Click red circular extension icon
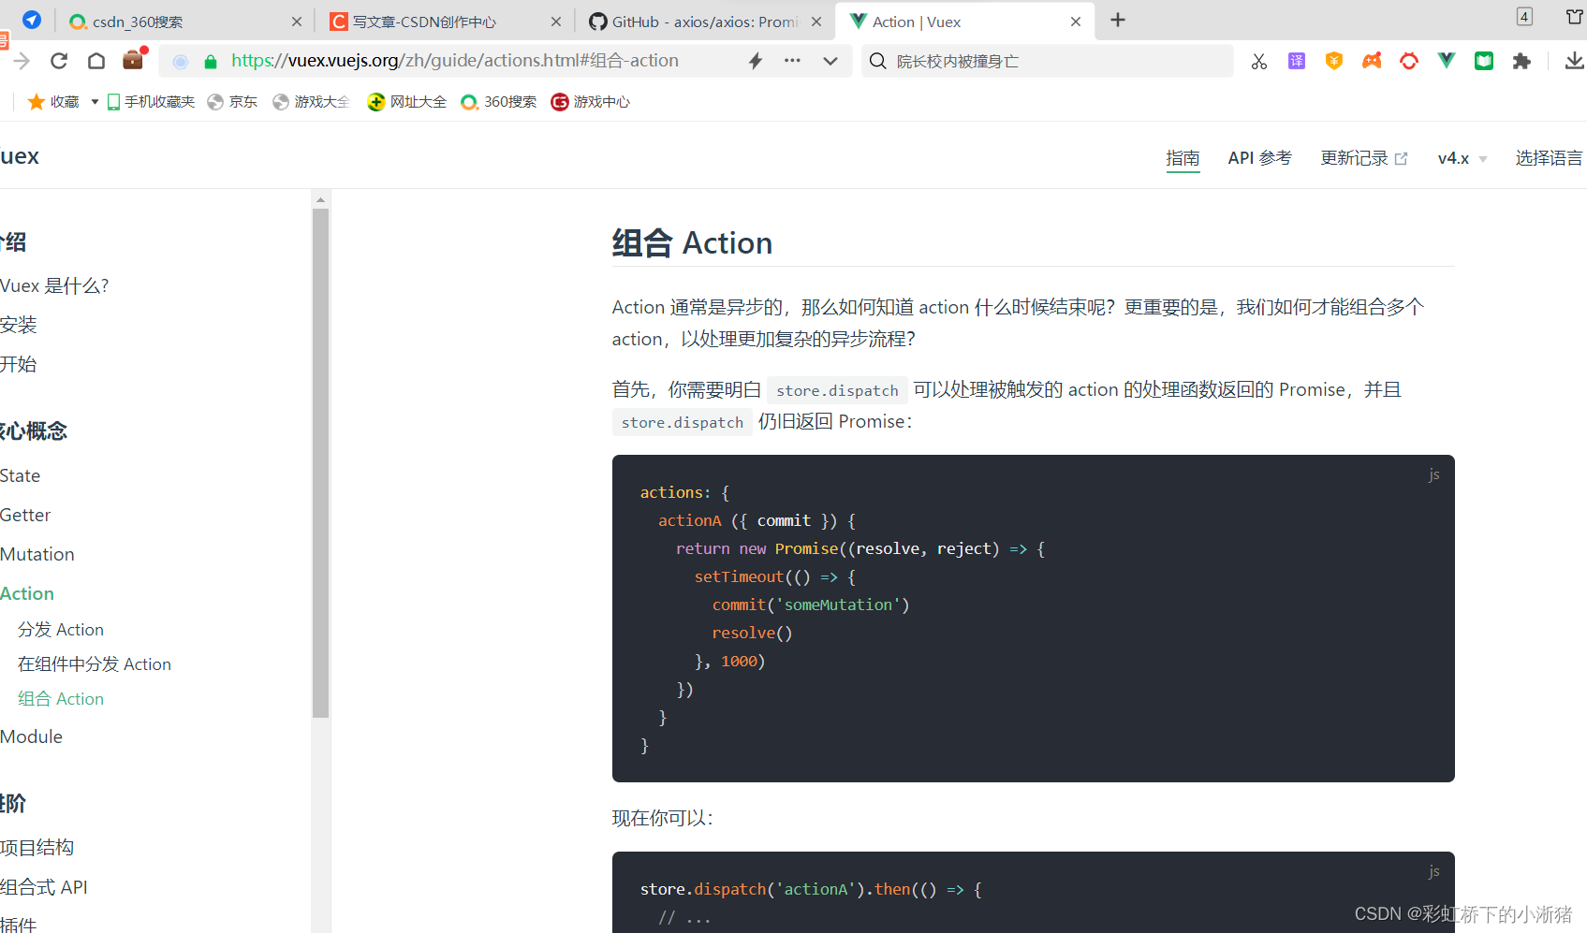Screen dimensions: 1587x933 [x=1409, y=61]
